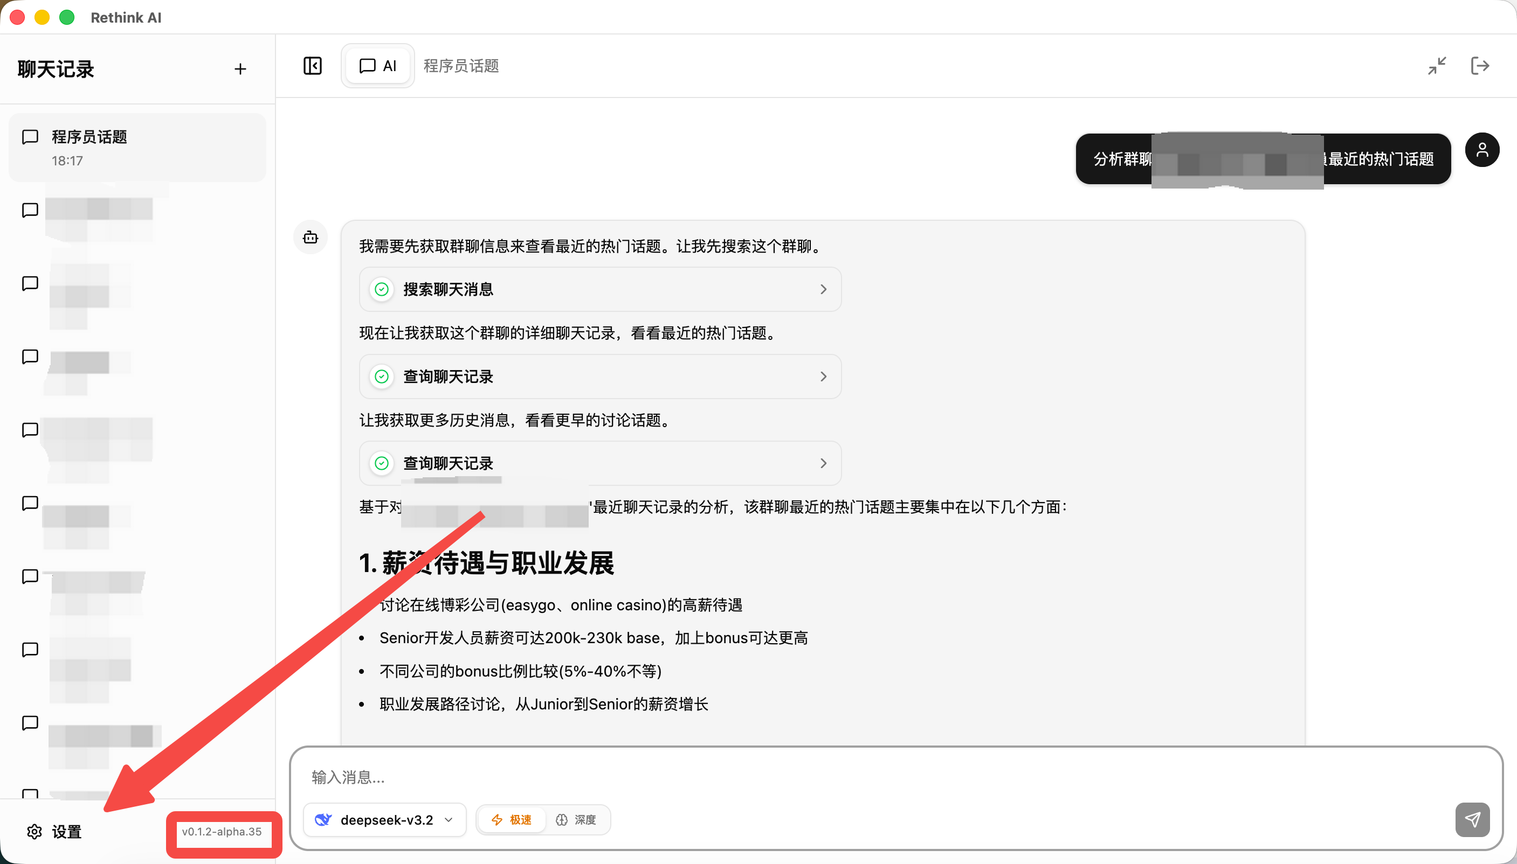This screenshot has width=1517, height=864.
Task: Expand the 搜索聊天消息 tool result
Action: point(599,289)
